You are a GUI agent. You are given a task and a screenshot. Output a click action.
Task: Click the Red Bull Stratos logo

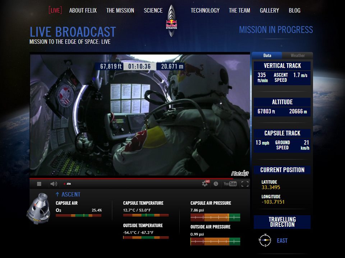tap(171, 21)
